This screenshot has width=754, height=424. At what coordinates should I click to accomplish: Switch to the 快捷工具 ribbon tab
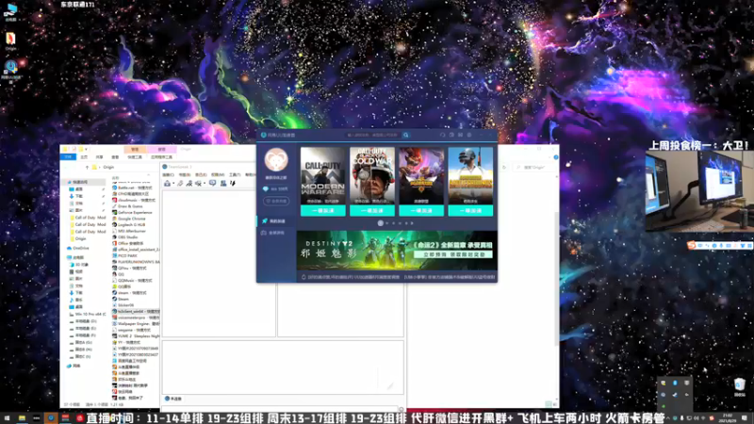135,157
